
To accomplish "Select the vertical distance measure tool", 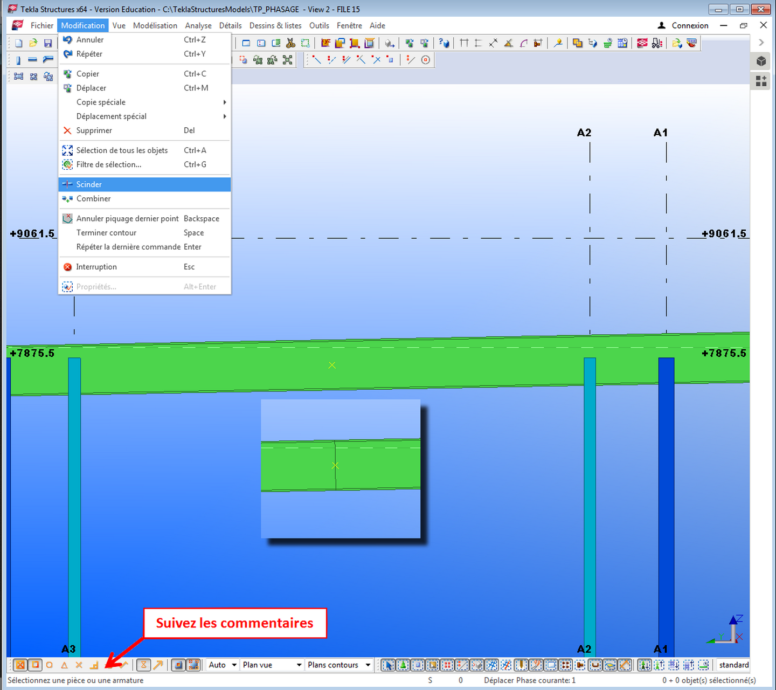I will tap(479, 43).
